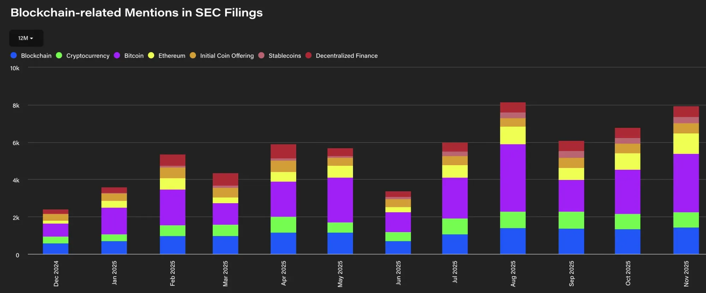
Task: Click the yellow Ethereum segment in Oct 2025
Action: [627, 161]
